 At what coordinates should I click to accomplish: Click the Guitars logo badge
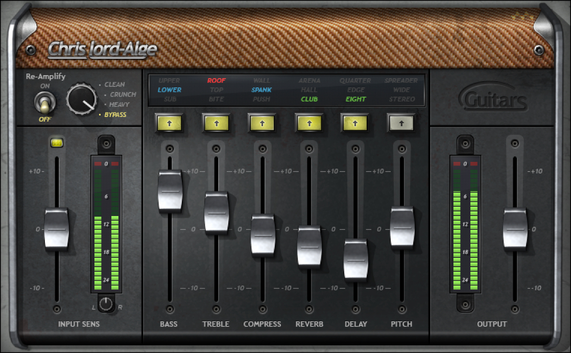[493, 99]
